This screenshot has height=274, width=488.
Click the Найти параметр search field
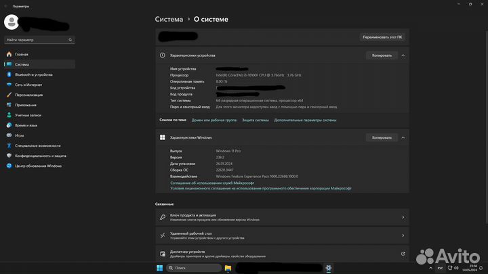[x=39, y=40]
